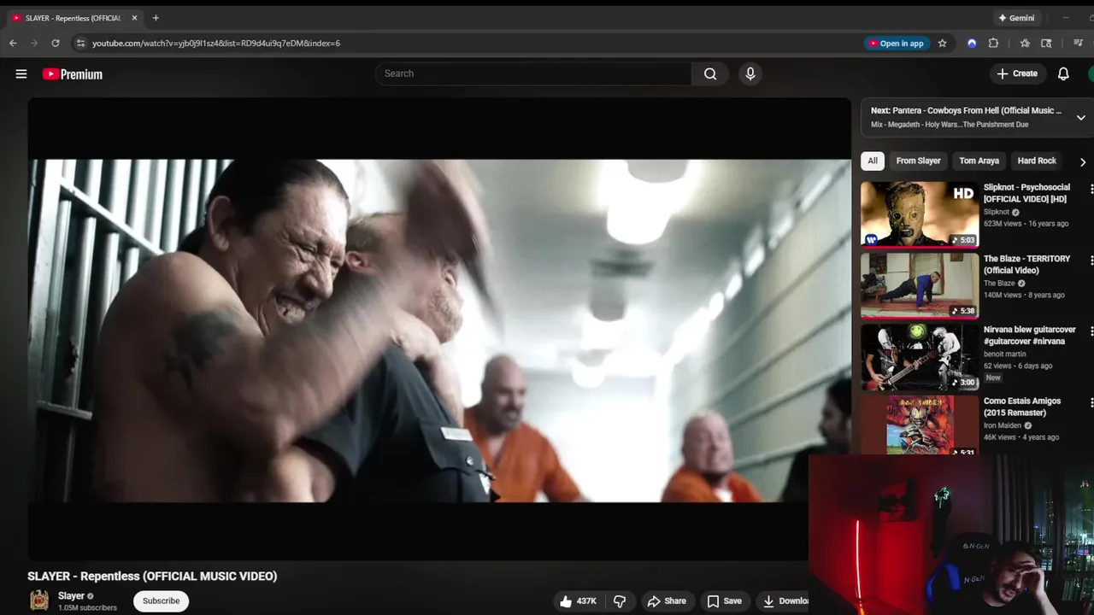Screen dimensions: 1094x615
Task: Open the YouTube guide hamburger menu
Action: coord(21,74)
